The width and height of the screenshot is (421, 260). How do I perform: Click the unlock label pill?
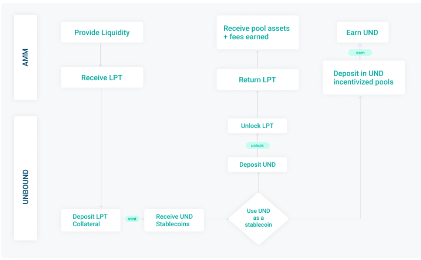[x=257, y=146]
